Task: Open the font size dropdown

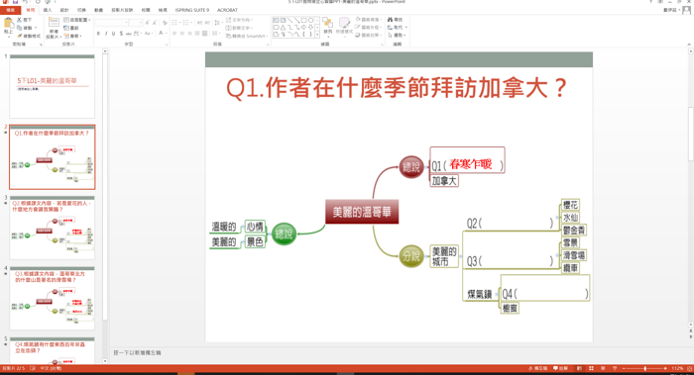Action: (141, 23)
